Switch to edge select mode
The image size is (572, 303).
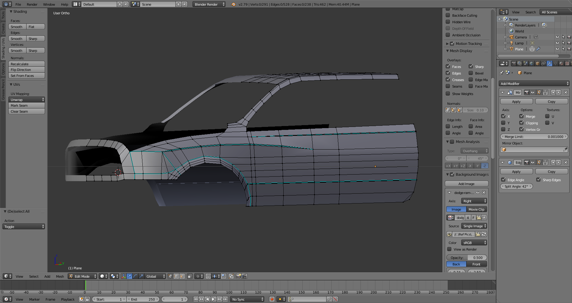[176, 276]
